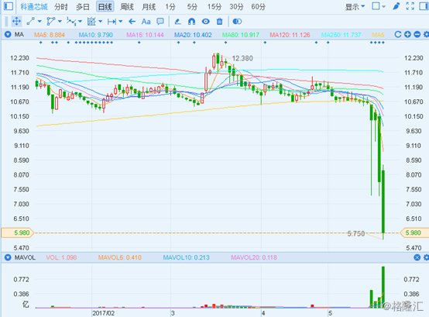Viewport: 429px width, 317px height.
Task: Expand the shape tool options arrow
Action: [60, 22]
